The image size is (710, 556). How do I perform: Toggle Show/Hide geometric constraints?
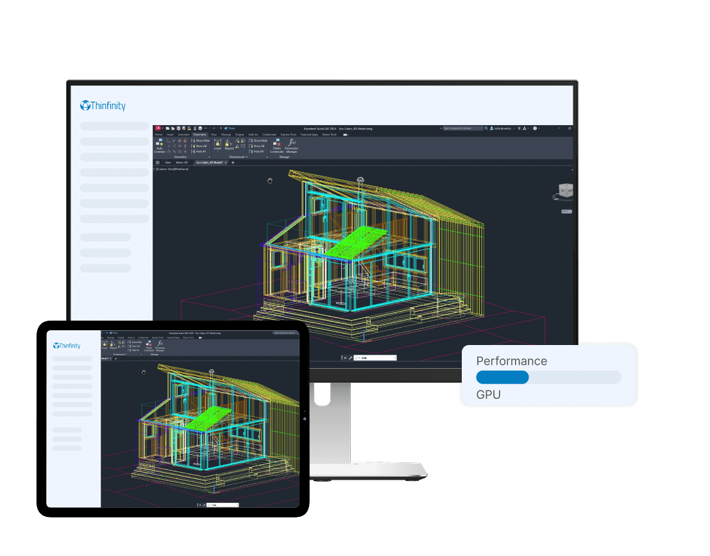point(199,140)
